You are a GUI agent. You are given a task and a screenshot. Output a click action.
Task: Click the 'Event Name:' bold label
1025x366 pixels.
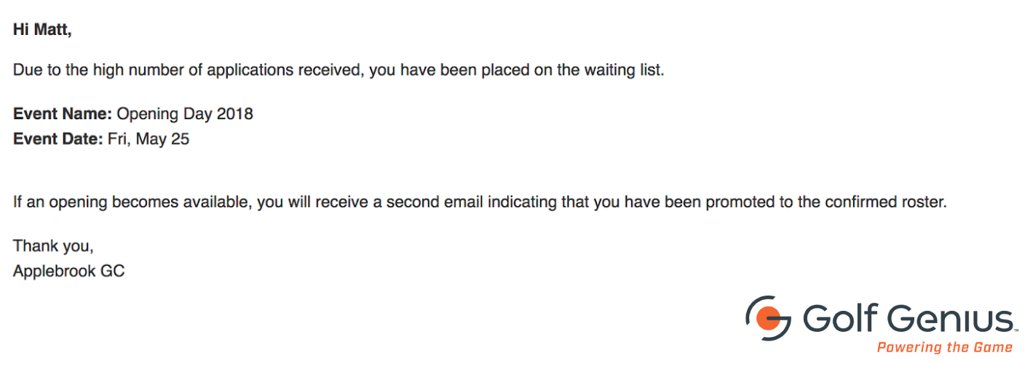coord(63,114)
